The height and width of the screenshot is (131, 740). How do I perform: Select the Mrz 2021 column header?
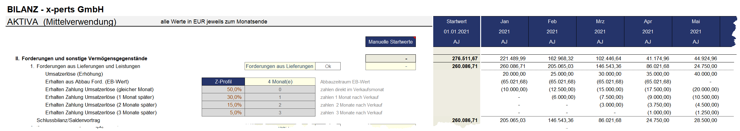pos(600,32)
